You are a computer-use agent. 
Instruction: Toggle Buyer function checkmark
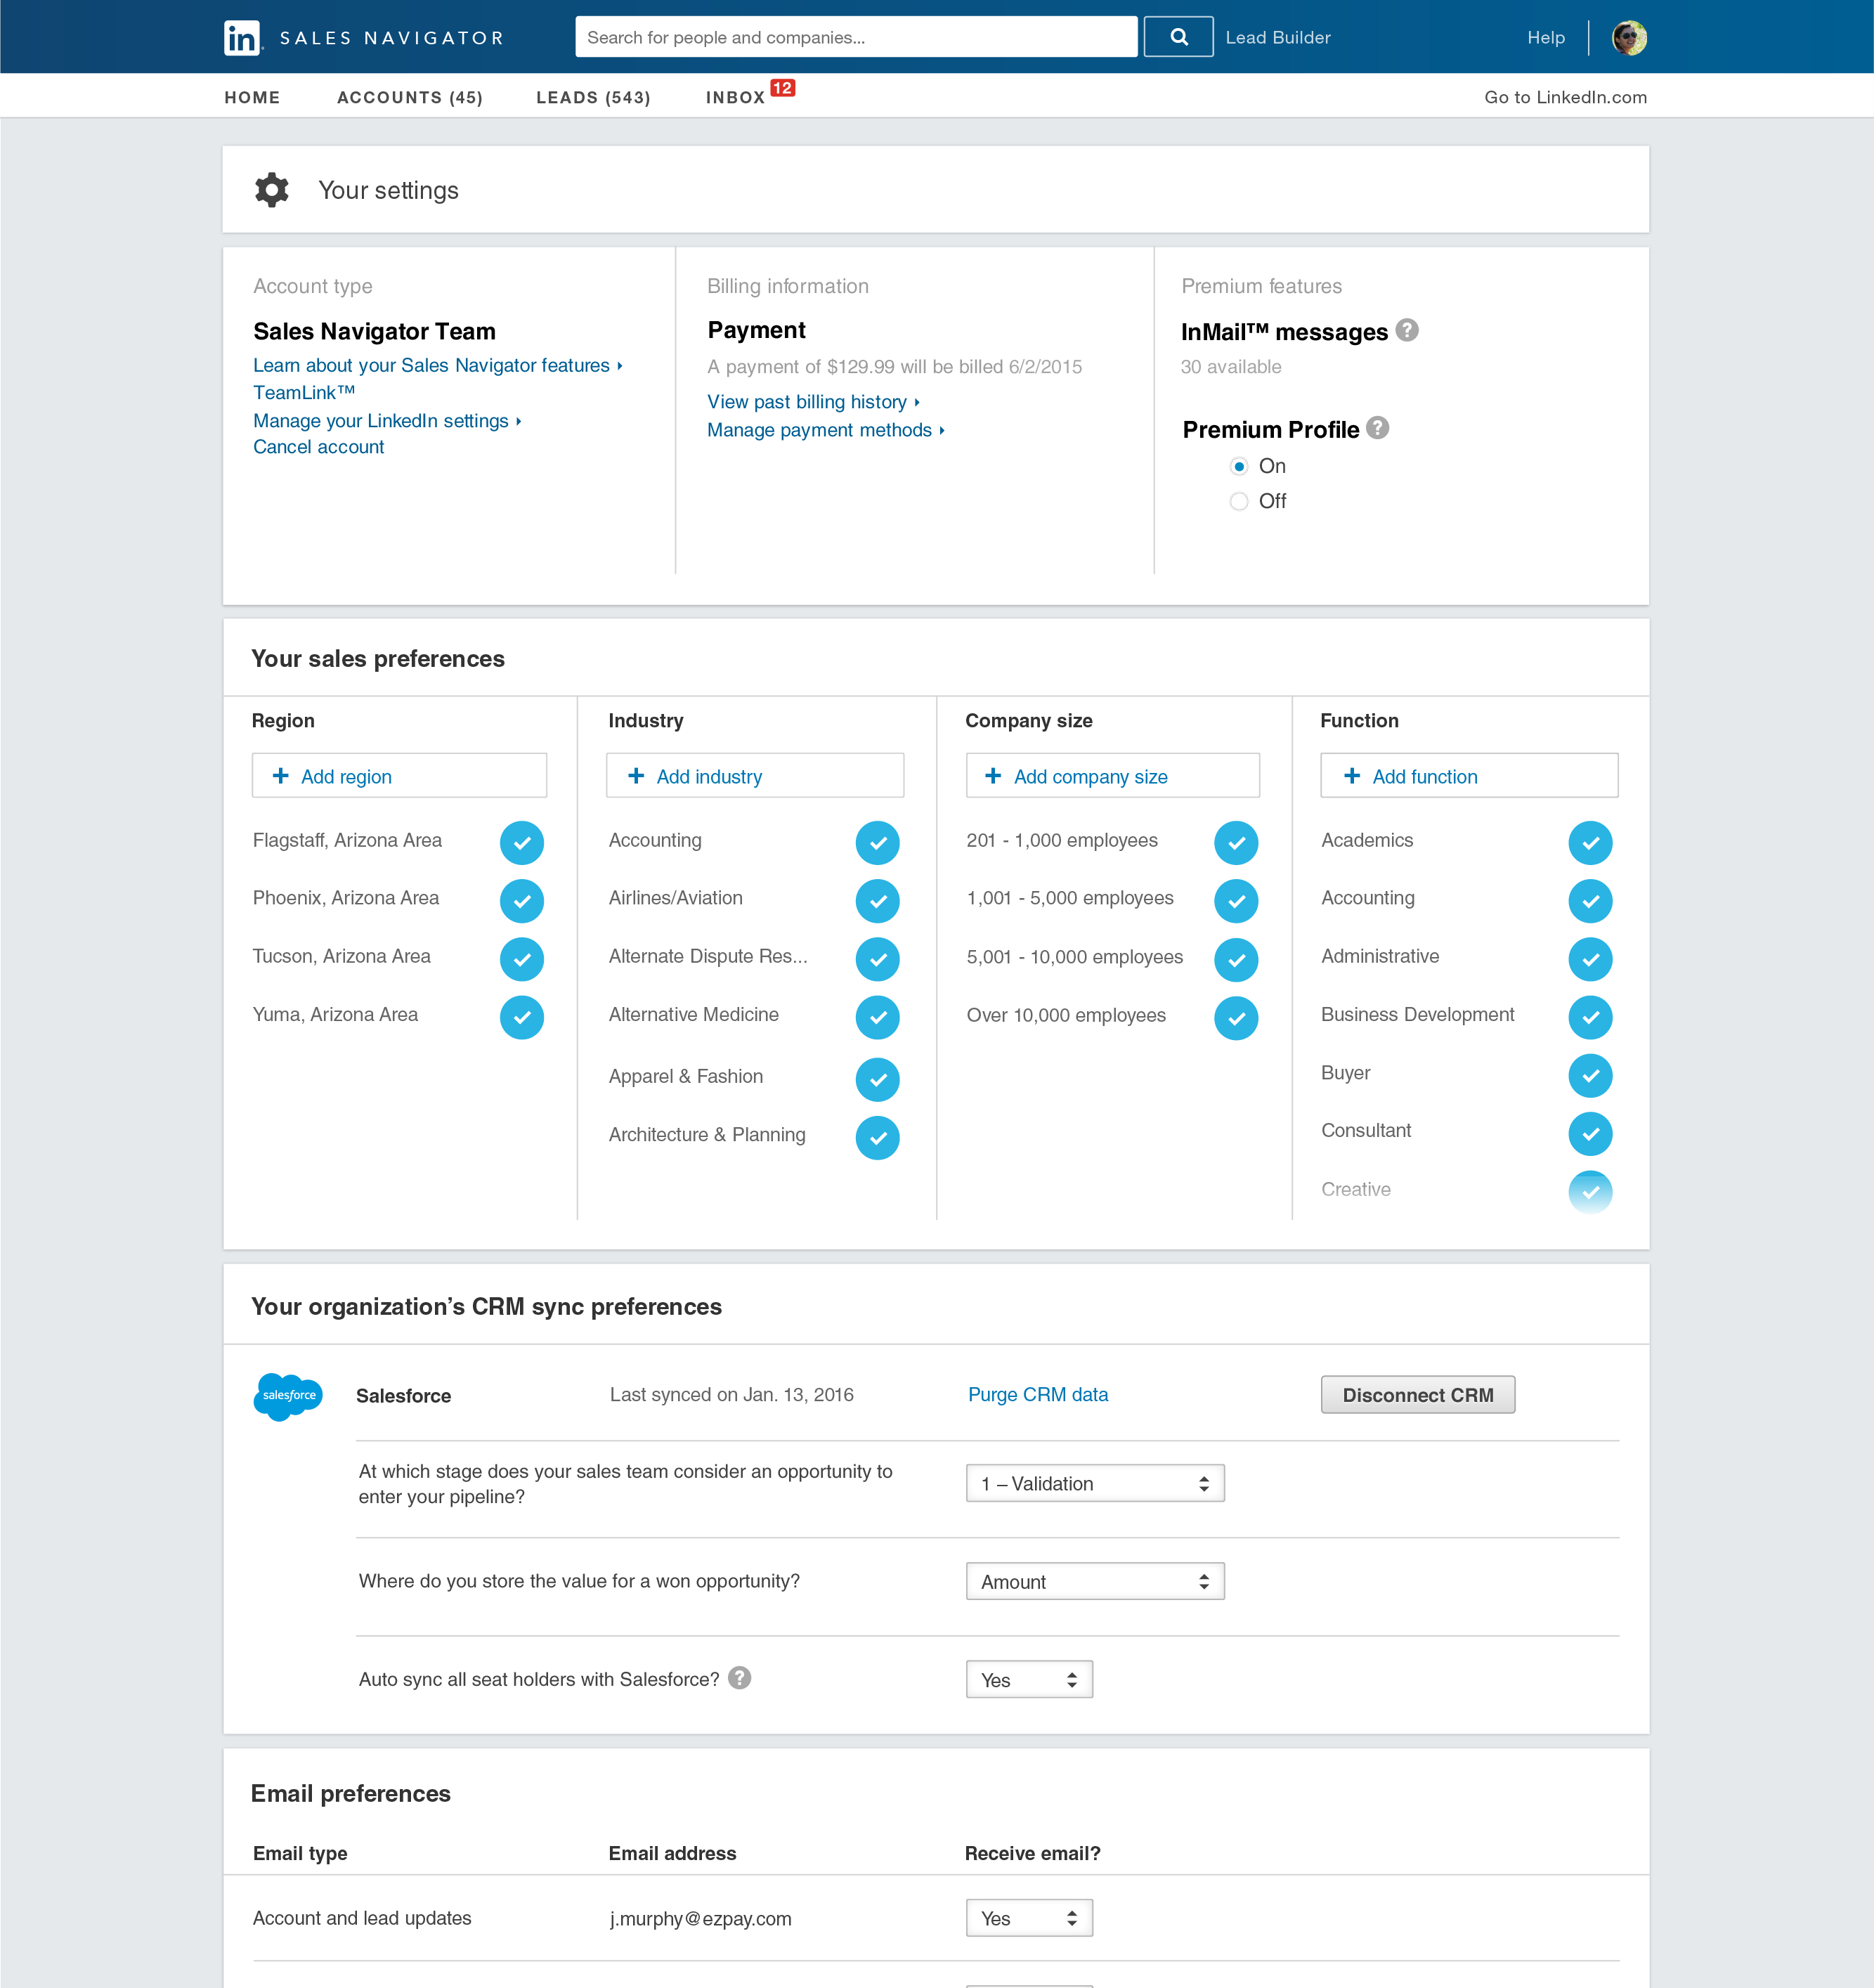(1590, 1075)
